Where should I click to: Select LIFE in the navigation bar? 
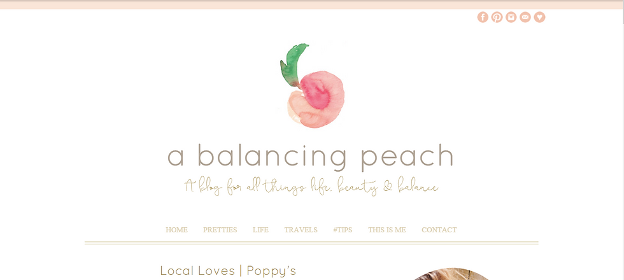point(260,230)
